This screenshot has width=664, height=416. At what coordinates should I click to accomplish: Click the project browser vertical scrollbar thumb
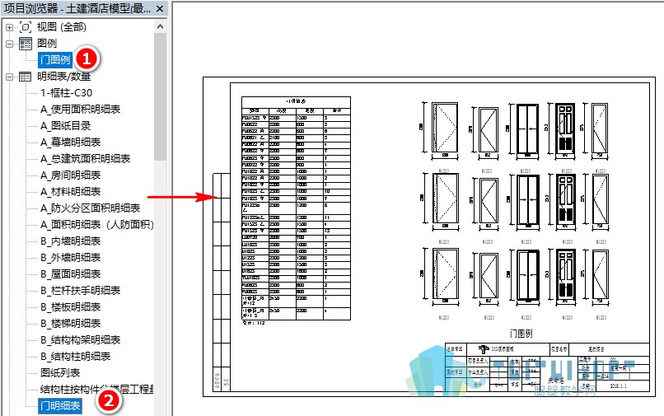tap(160, 96)
